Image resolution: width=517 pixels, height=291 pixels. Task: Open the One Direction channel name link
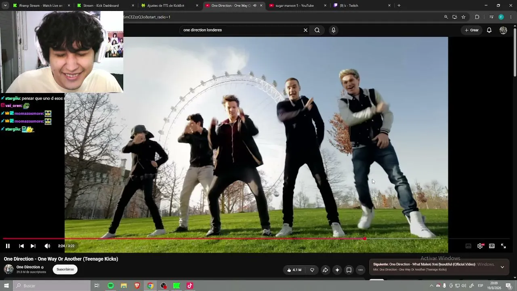coord(28,267)
